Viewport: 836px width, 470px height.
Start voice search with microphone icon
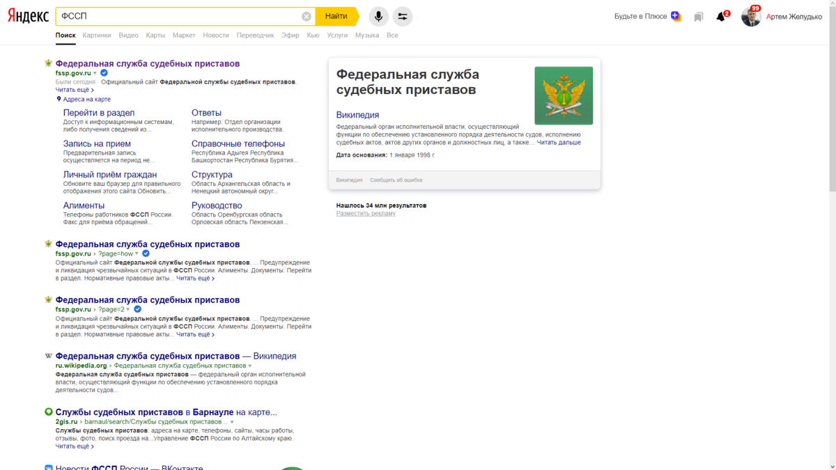click(x=378, y=16)
